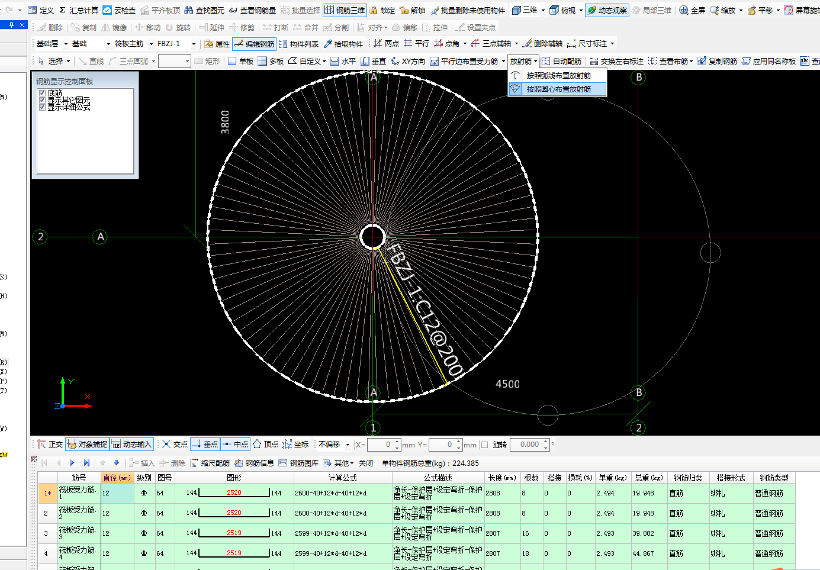Expand the 俯视 view dropdown arrow
This screenshot has width=820, height=570.
(x=581, y=10)
